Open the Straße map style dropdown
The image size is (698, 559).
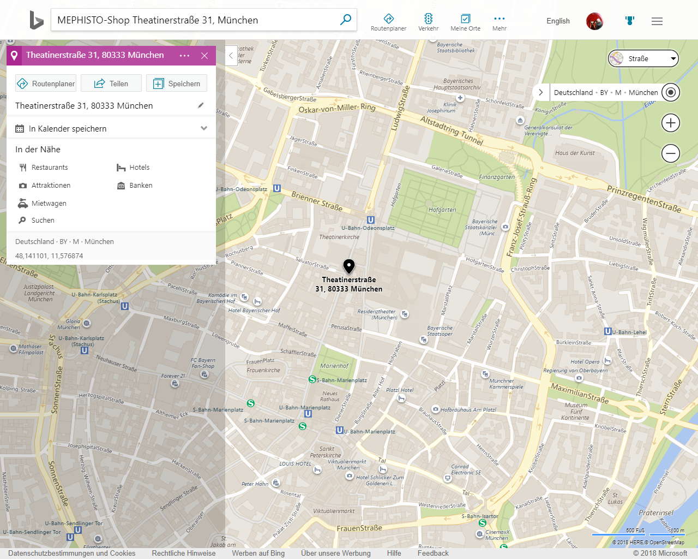(643, 58)
